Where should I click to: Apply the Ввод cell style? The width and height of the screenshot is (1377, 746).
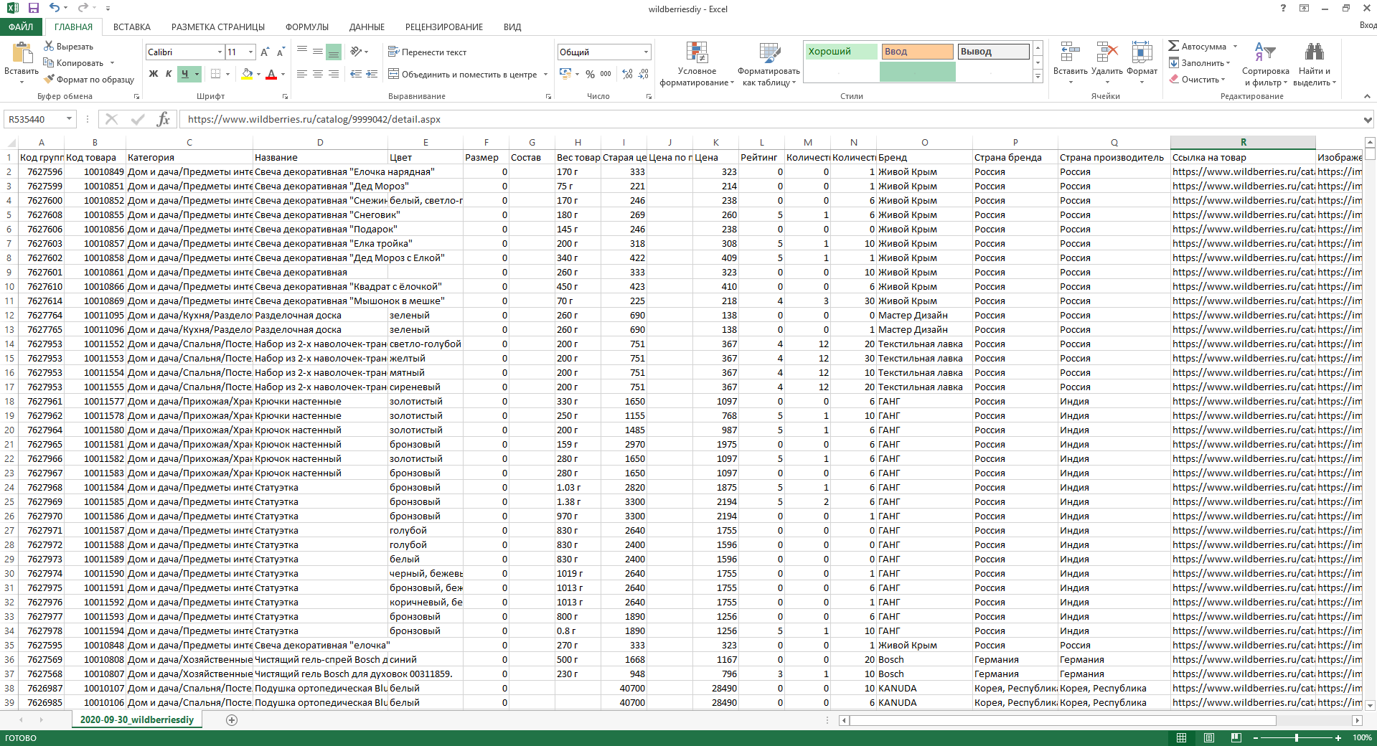point(917,52)
